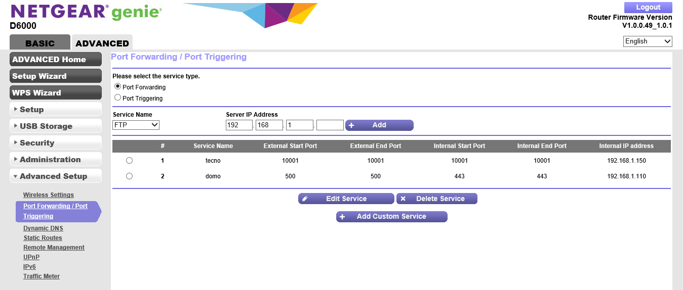This screenshot has width=683, height=290.
Task: Click the Internal Start Port column header
Action: tap(459, 146)
